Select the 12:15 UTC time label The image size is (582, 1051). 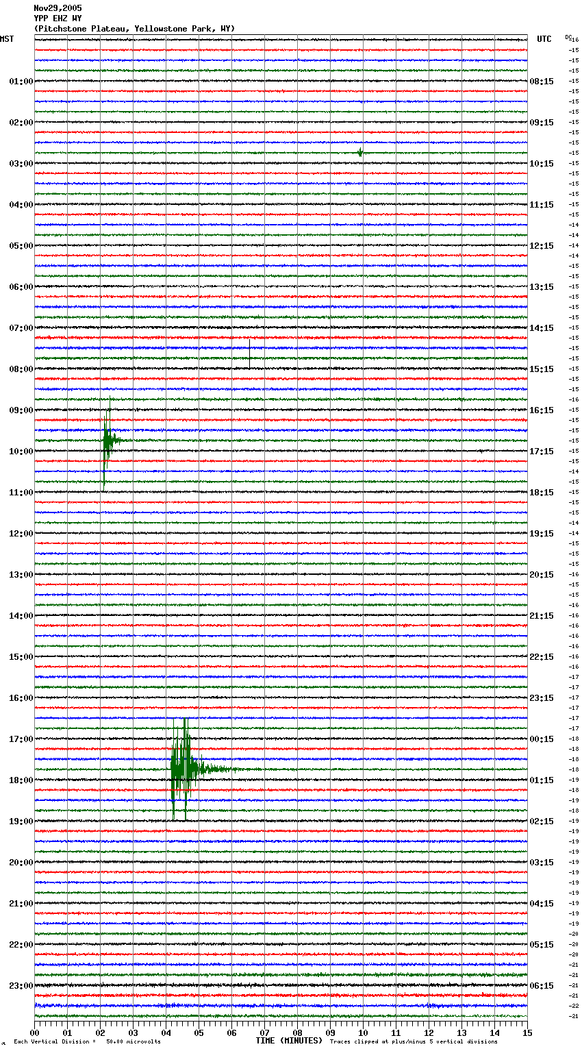point(542,246)
